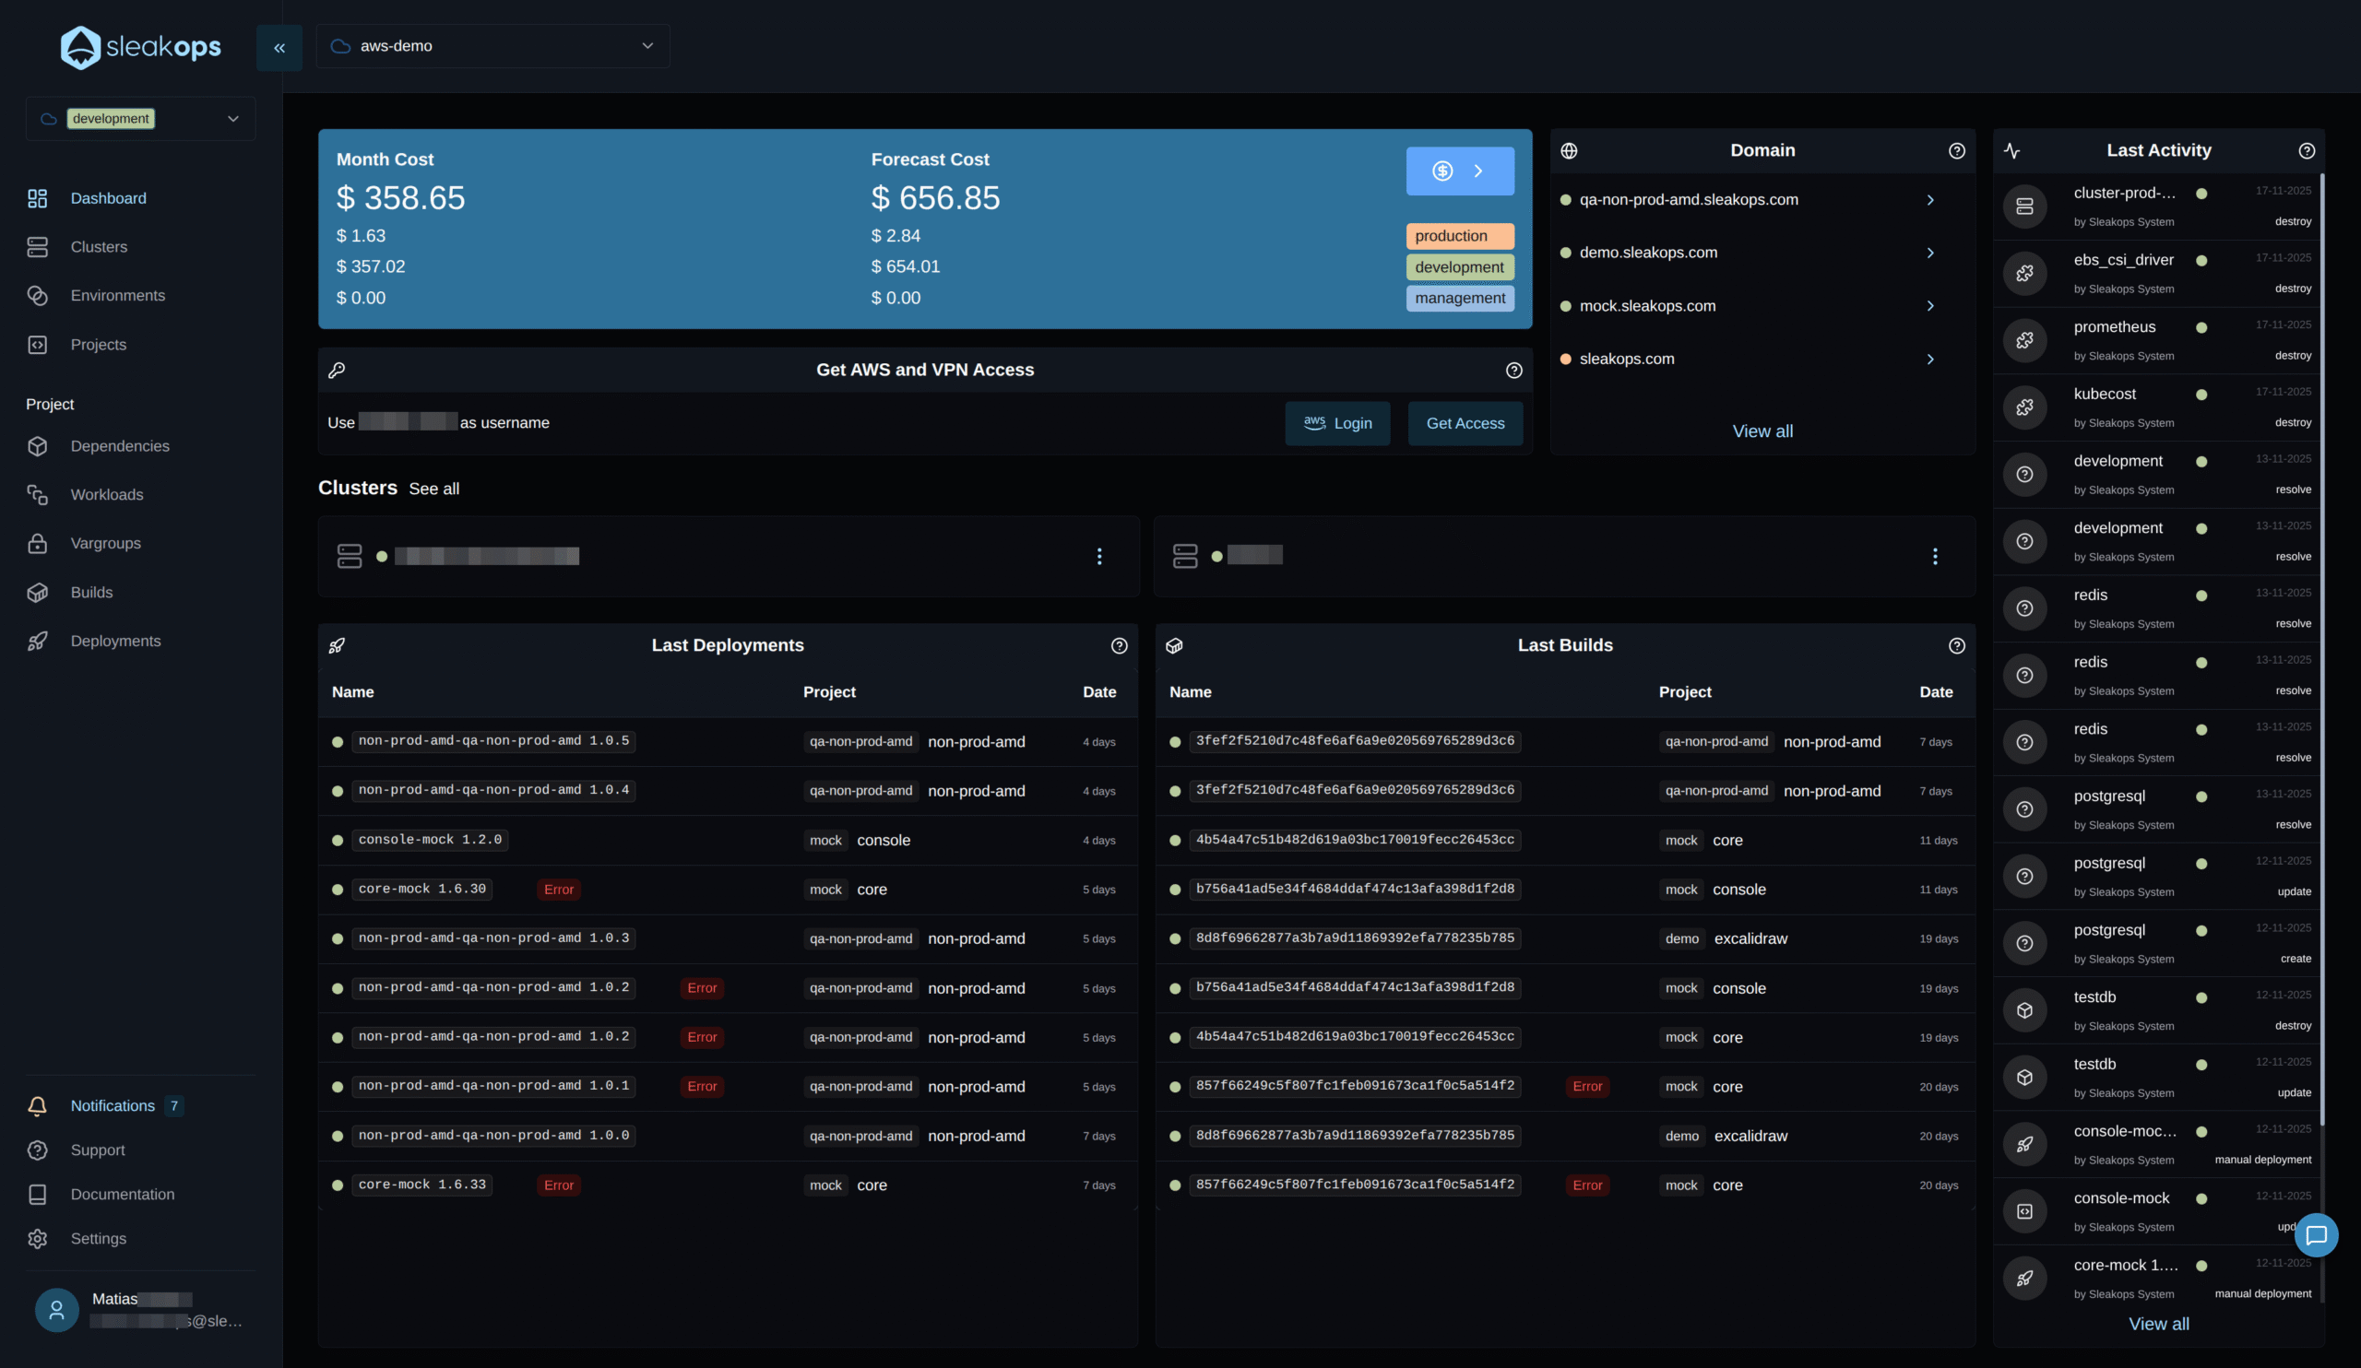Go to Clusters in sidebar
Screen dimensions: 2361x1368
(99, 247)
